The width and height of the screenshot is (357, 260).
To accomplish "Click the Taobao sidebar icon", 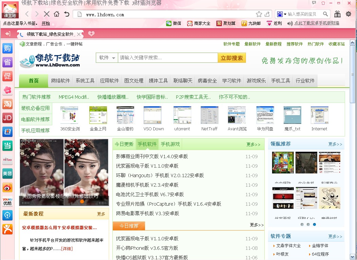I will pyautogui.click(x=7, y=104).
